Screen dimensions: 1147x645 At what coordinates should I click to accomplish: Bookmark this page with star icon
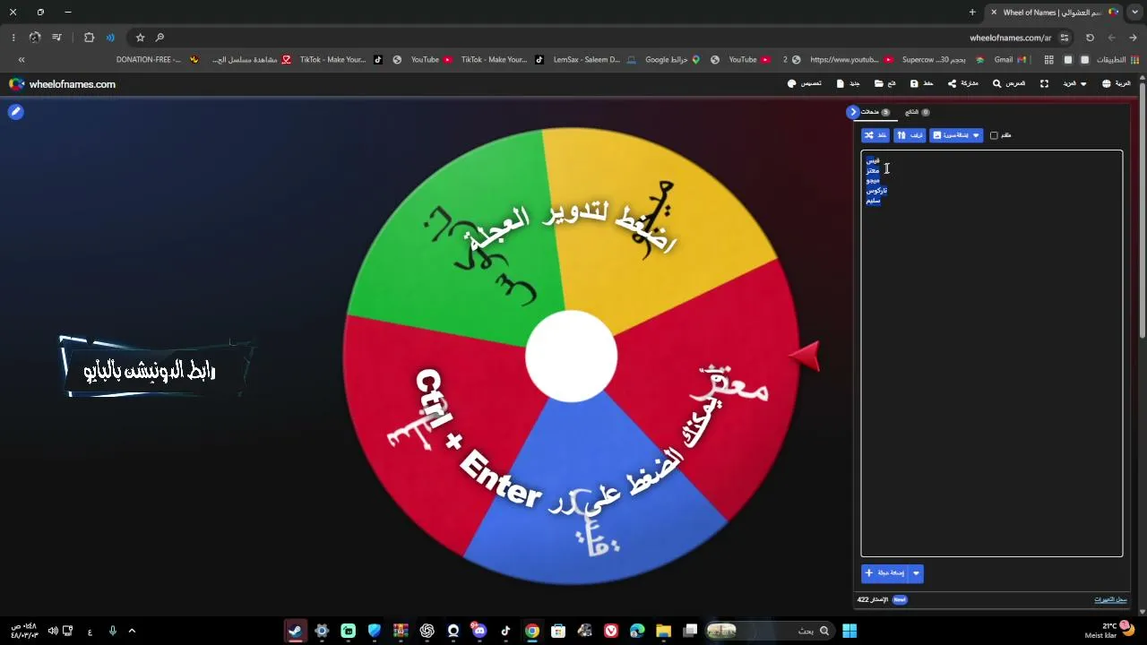click(140, 38)
